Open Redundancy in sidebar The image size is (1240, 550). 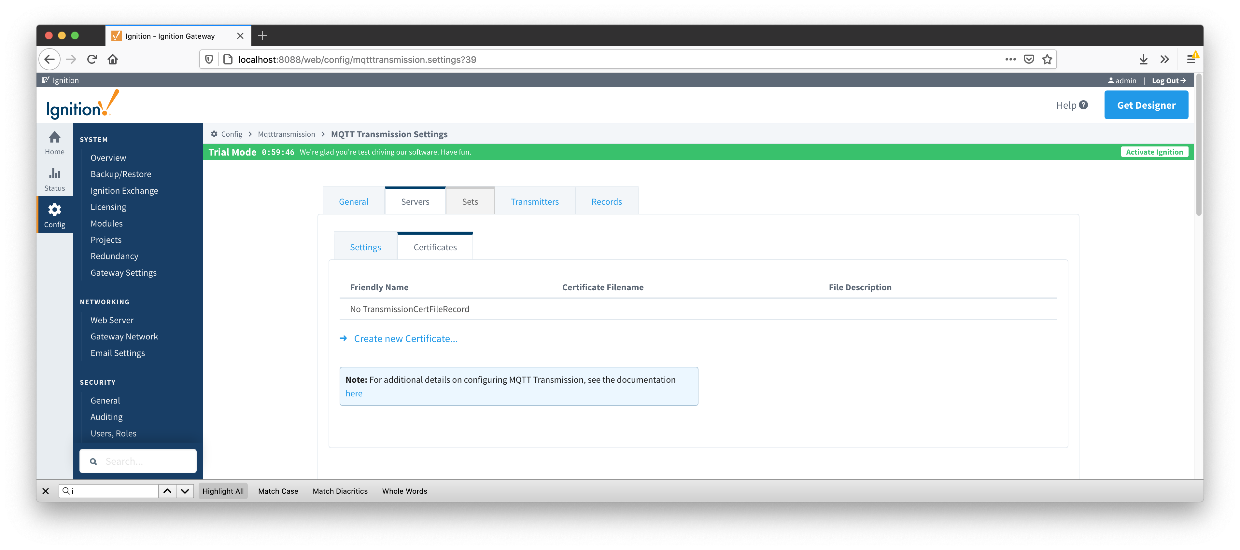[x=114, y=256]
